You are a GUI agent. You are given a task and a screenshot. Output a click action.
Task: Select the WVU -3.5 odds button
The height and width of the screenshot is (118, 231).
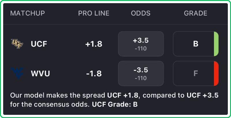point(141,73)
